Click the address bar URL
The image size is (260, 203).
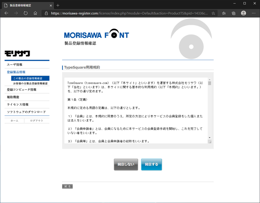pos(129,13)
